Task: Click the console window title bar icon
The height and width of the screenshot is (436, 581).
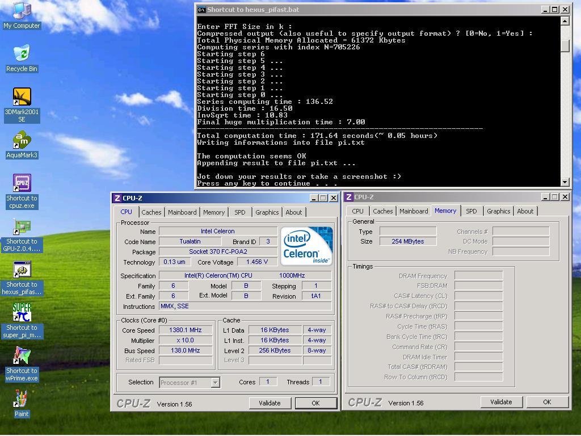Action: [x=201, y=10]
